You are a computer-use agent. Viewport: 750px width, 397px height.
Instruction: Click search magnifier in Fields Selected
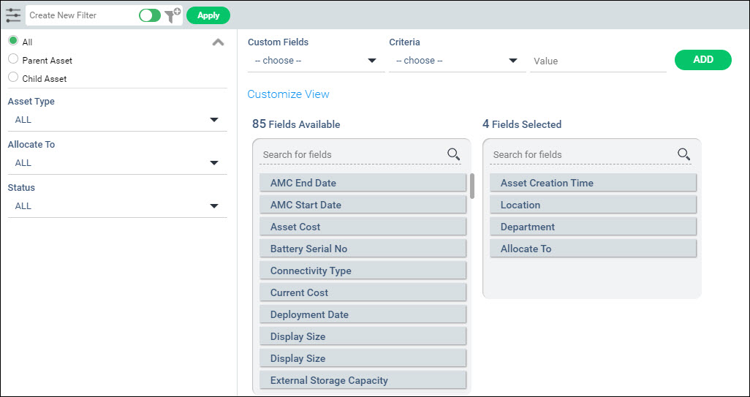pos(683,154)
